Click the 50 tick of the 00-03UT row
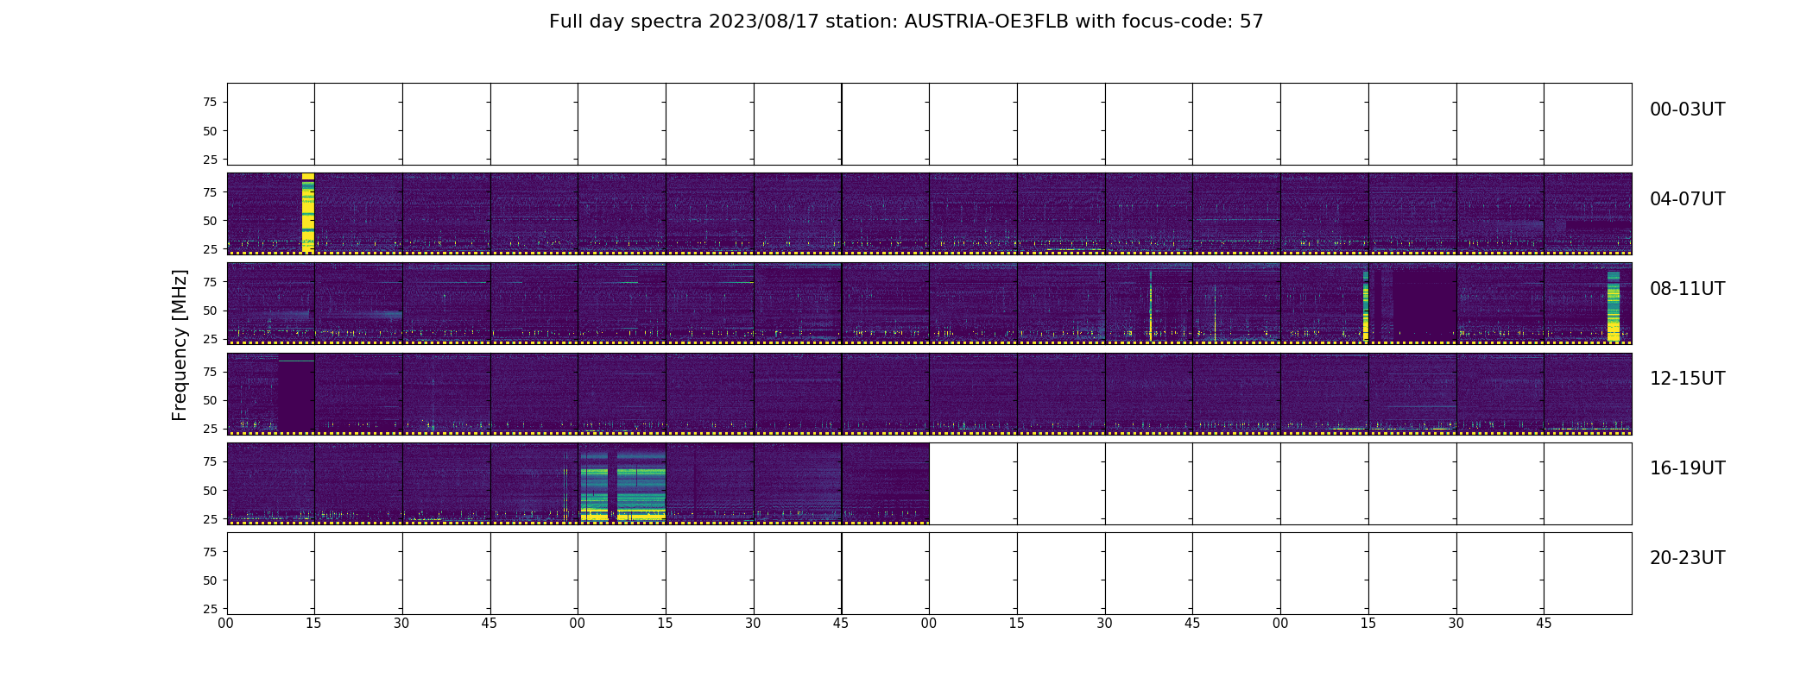The image size is (1813, 690). (x=210, y=131)
